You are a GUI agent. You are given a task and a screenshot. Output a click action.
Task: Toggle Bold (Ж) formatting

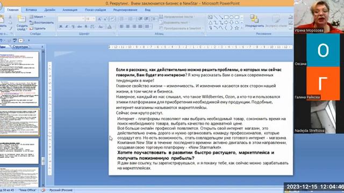61,27
